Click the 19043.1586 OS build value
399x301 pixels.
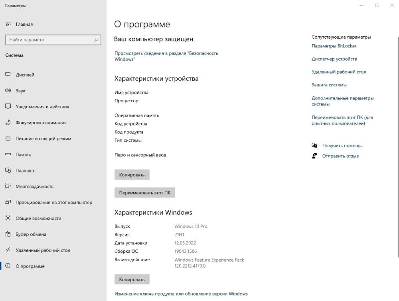pos(186,251)
